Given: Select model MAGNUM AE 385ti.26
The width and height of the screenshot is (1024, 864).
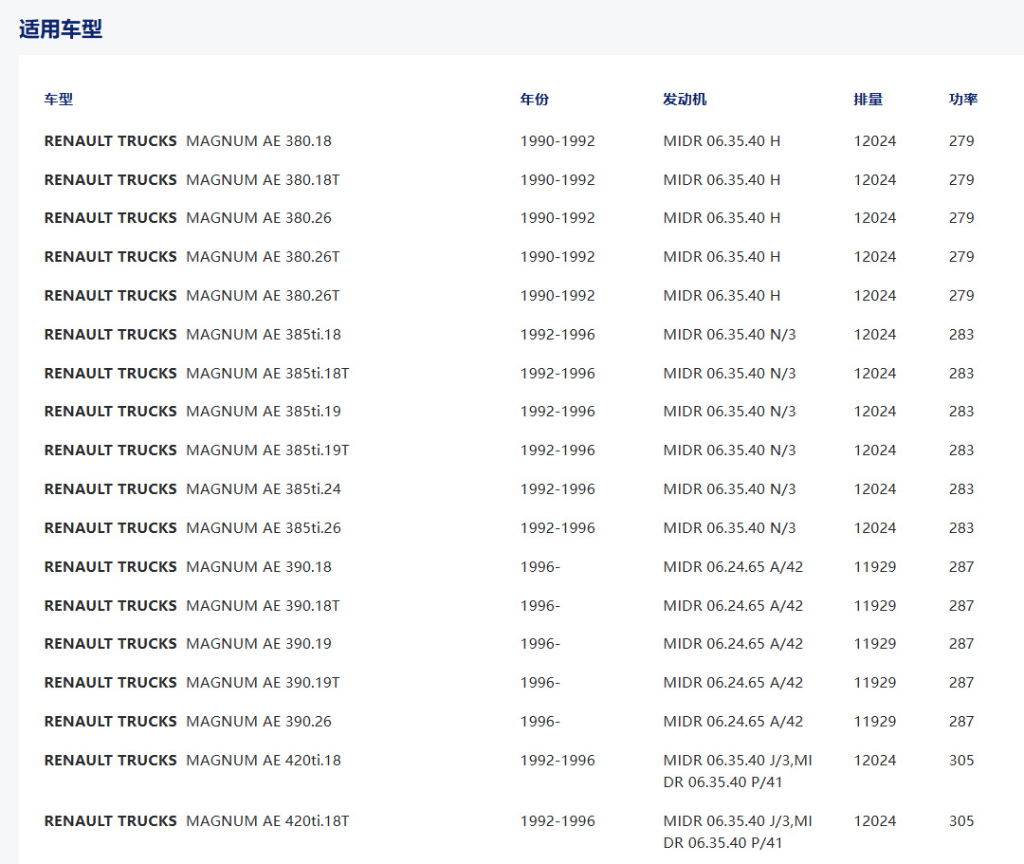Looking at the screenshot, I should [x=264, y=527].
